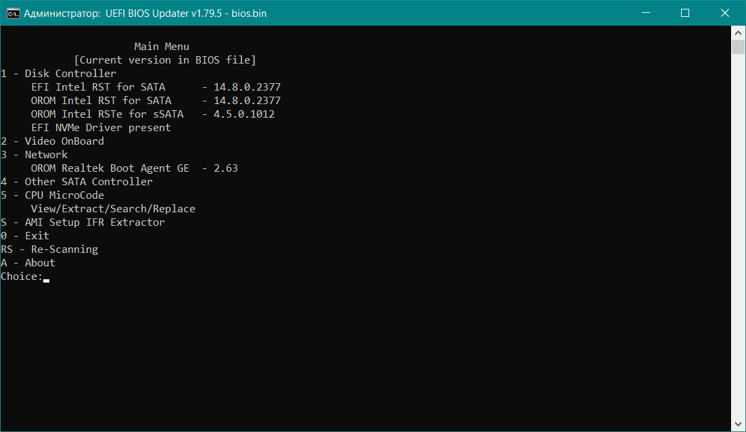Click the '3 - Network' menu entry
746x432 pixels.
point(34,155)
